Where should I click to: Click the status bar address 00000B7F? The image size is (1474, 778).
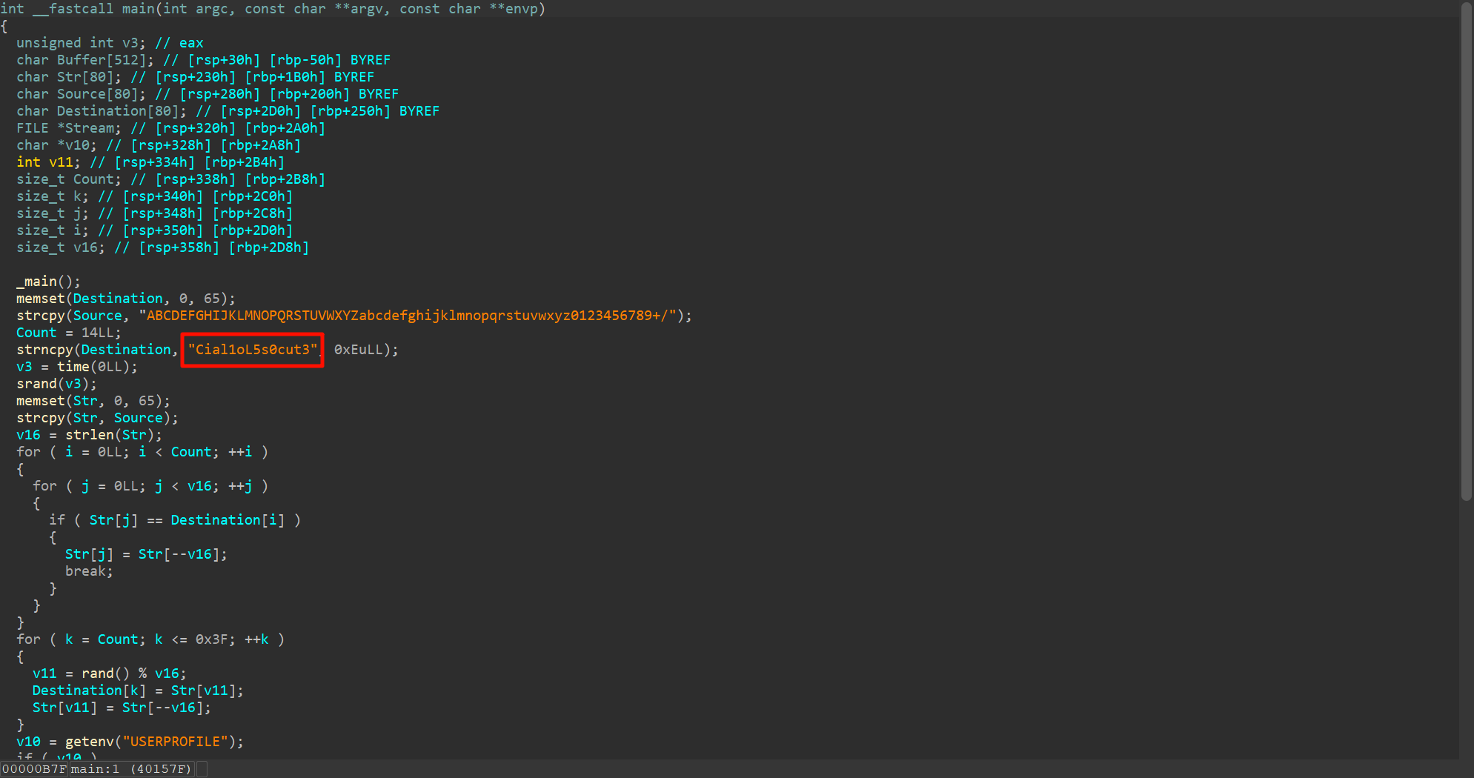pos(34,769)
